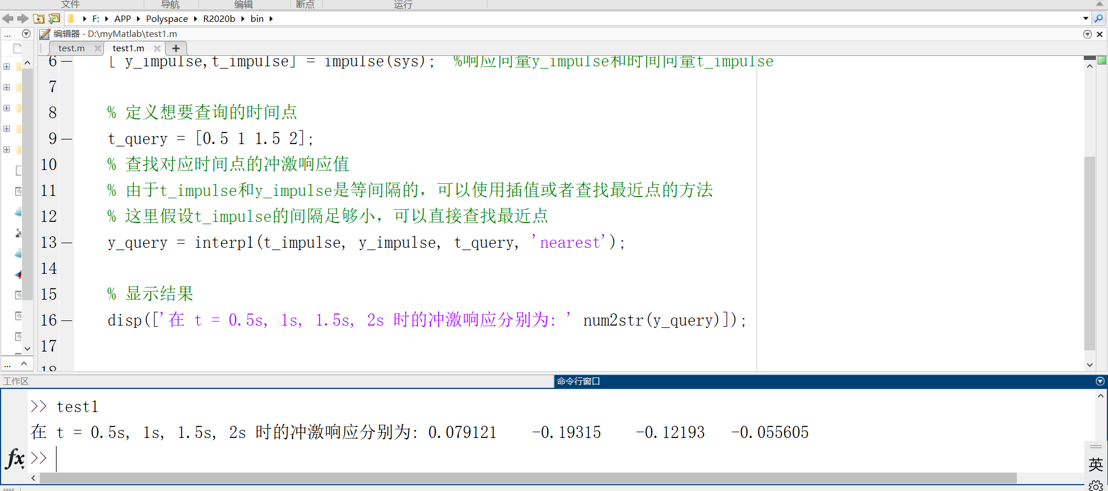Click the R2020b path segment
Viewport: 1108px width, 491px height.
point(219,18)
